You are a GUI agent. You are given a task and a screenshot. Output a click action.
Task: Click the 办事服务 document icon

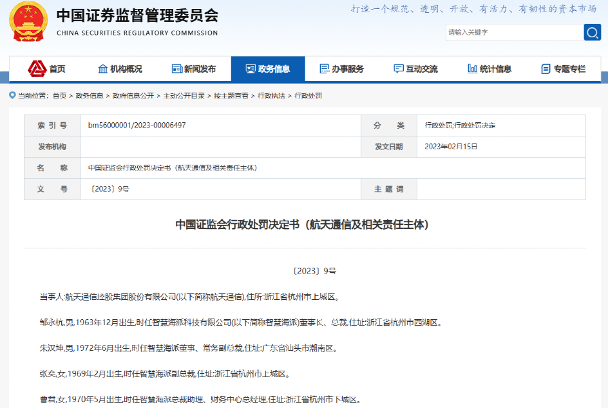[x=324, y=69]
